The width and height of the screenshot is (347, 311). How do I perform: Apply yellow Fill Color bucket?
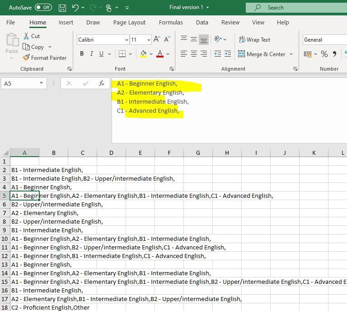coord(143,53)
